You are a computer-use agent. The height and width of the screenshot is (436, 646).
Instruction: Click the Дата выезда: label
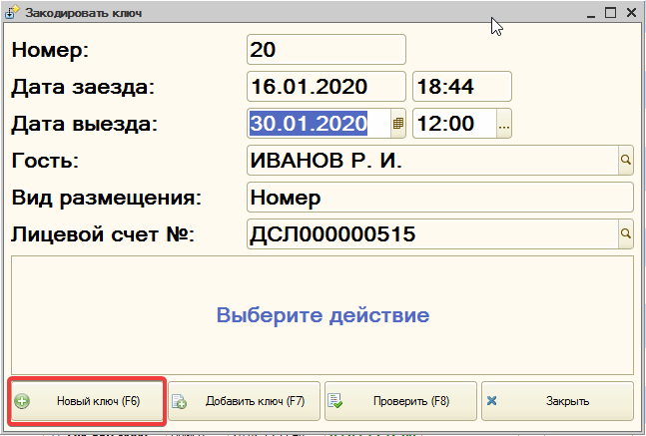85,124
